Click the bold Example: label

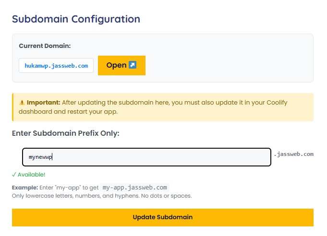(25, 188)
